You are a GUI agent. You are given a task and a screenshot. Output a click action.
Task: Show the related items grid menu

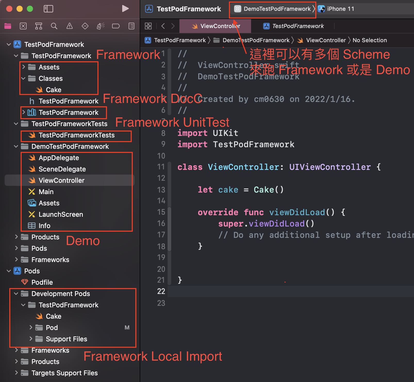pos(148,26)
